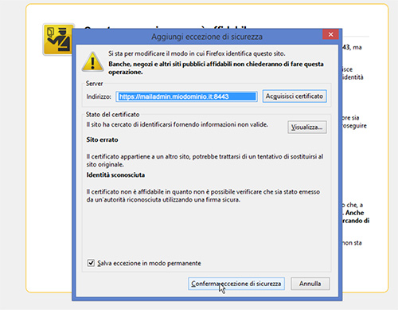Close the Aggiungi eccezione di sicurezza dialog
This screenshot has height=310, width=398.
330,34
